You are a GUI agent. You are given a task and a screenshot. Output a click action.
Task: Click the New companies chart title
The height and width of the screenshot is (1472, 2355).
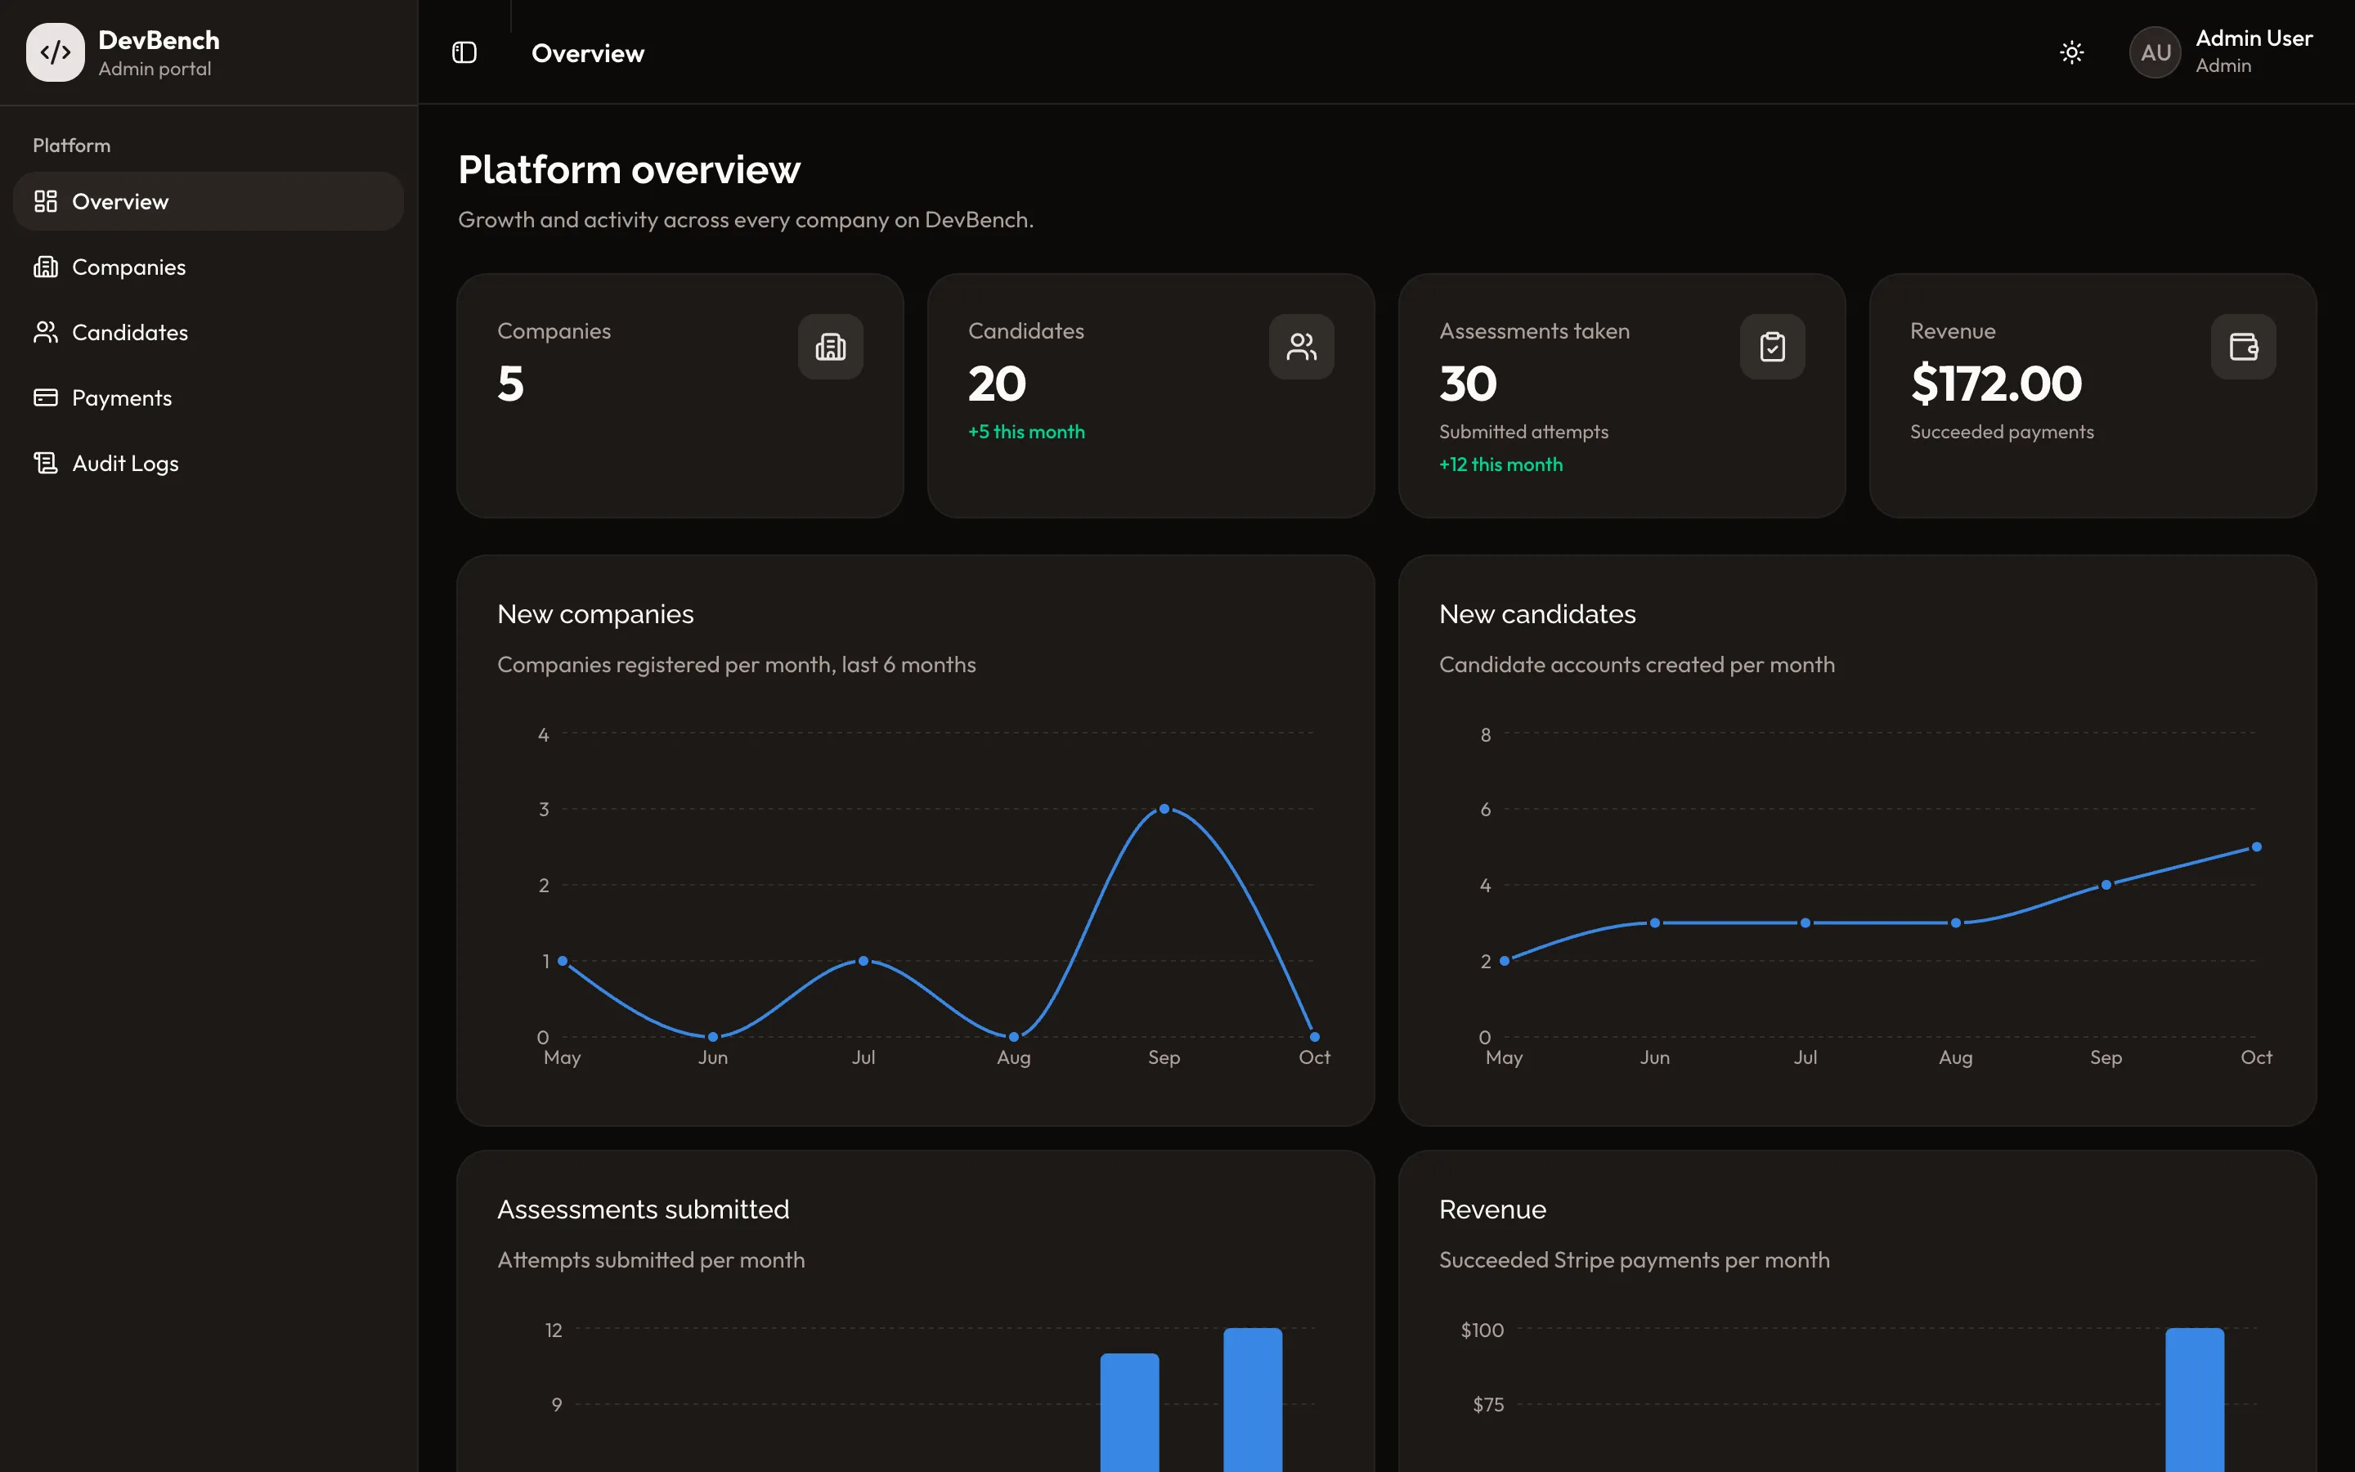point(595,614)
